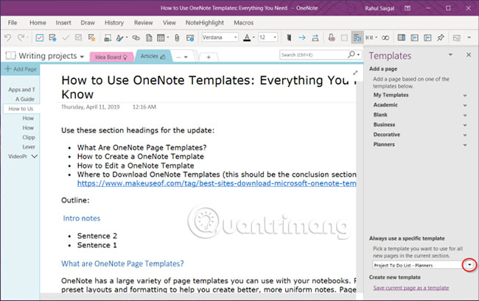
Task: Open the Project To Do List template dropdown
Action: [x=469, y=265]
